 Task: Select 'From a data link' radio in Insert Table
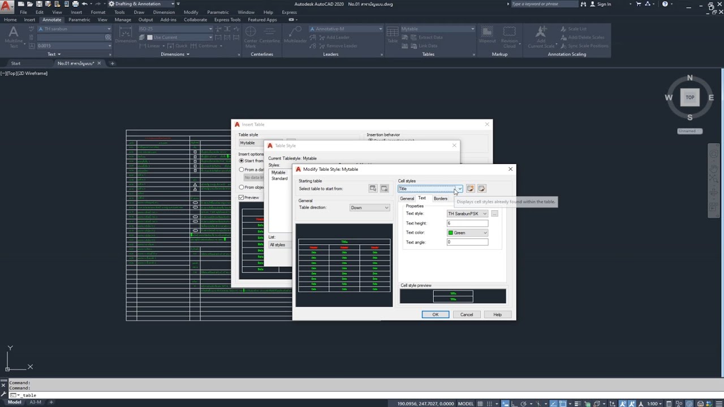[242, 170]
